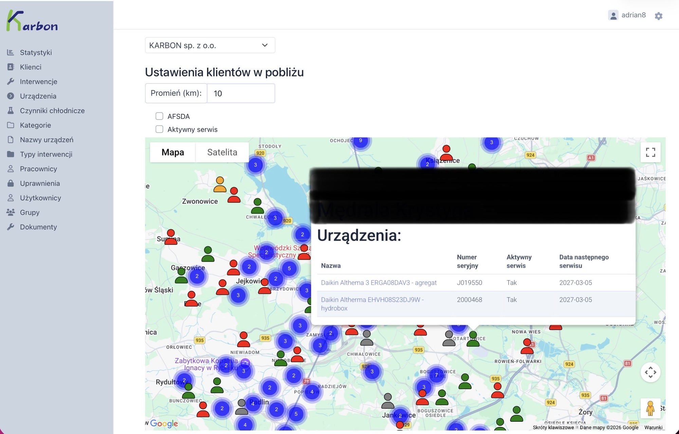Open the adrian8 user avatar icon
This screenshot has height=434, width=679.
[613, 16]
